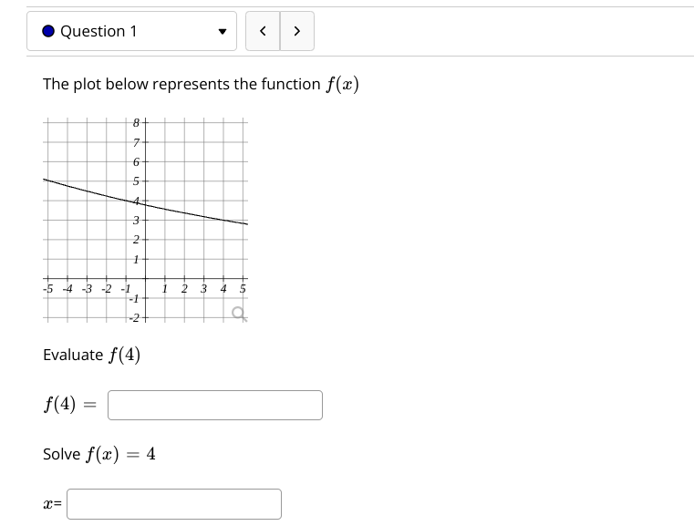The height and width of the screenshot is (526, 694).
Task: Click the y-axis tick label -2
Action: coord(134,317)
